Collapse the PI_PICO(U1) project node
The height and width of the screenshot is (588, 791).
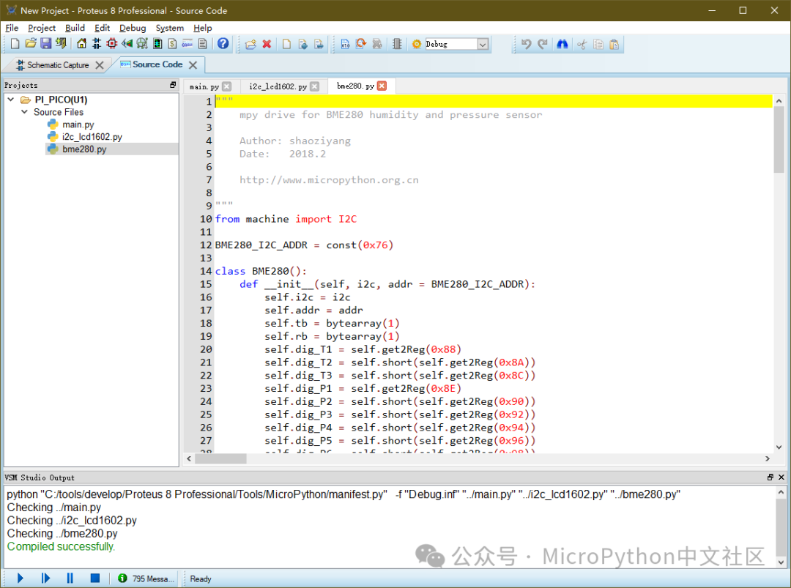tap(11, 100)
